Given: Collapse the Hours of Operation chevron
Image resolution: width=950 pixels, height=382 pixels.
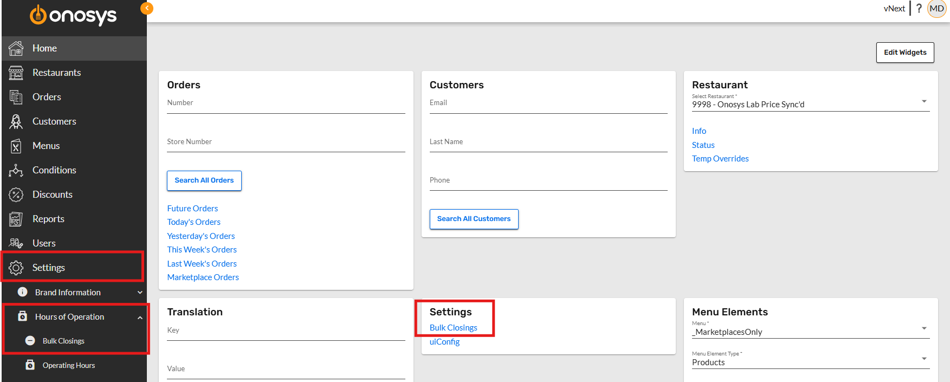Looking at the screenshot, I should pos(140,317).
